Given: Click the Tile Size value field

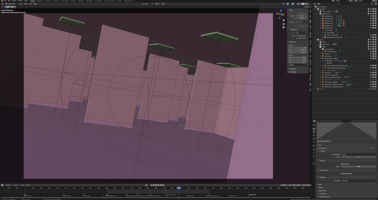Looking at the screenshot, I should [358, 167].
